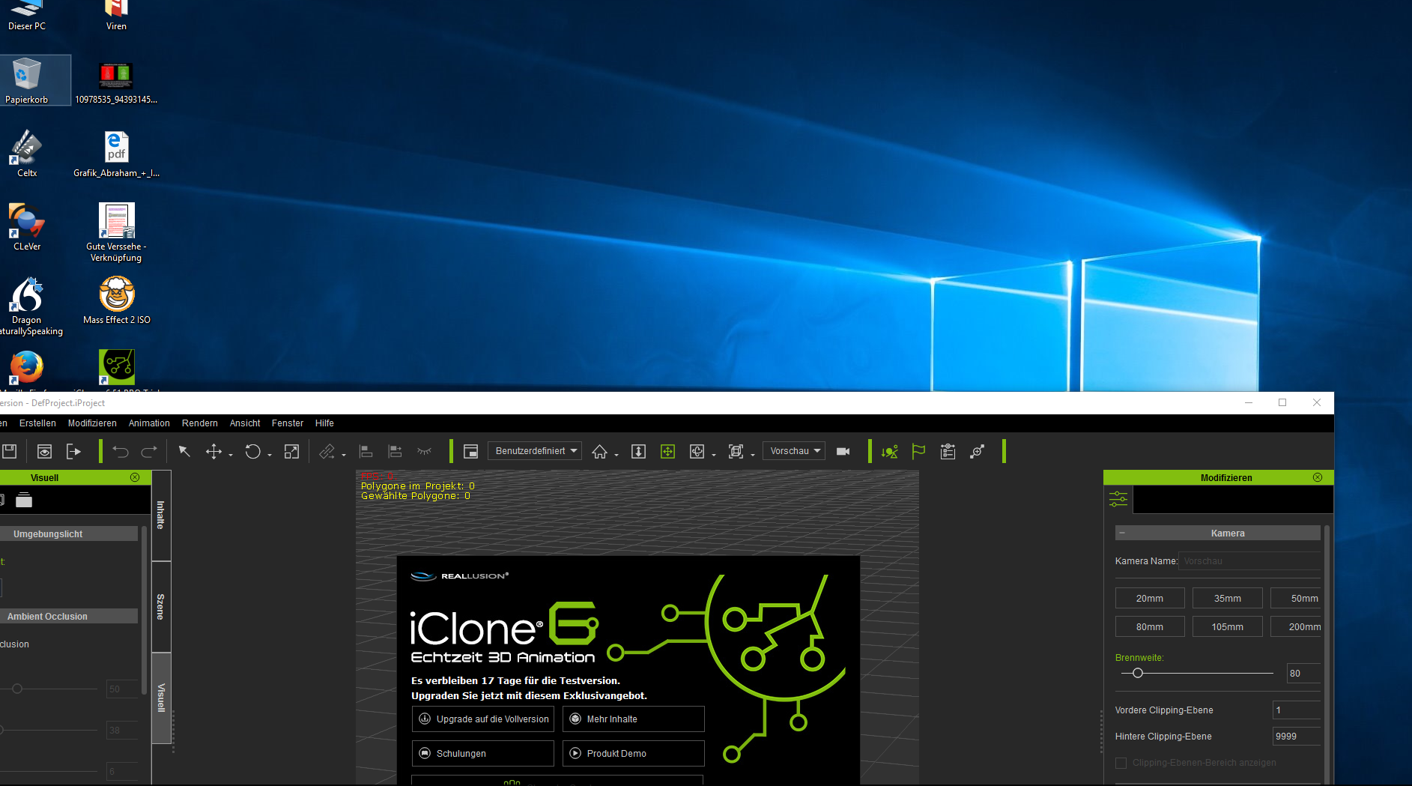The height and width of the screenshot is (786, 1412).
Task: Expand the Home view options arrow
Action: point(616,455)
